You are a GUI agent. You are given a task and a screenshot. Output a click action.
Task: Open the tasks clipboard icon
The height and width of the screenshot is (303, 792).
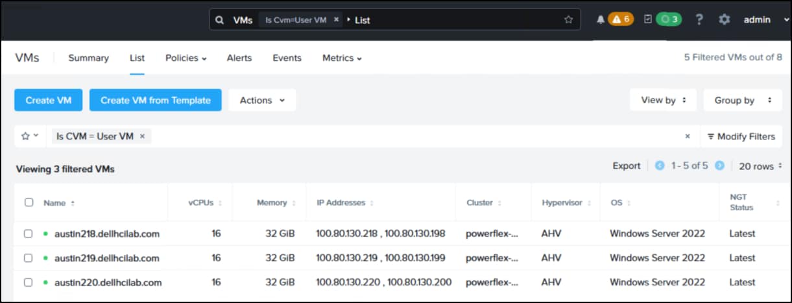647,19
